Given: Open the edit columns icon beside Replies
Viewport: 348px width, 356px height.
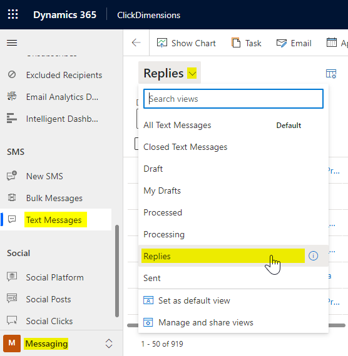Looking at the screenshot, I should coord(331,74).
